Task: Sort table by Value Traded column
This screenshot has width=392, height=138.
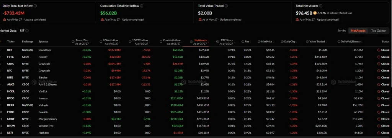Action: [x=317, y=42]
